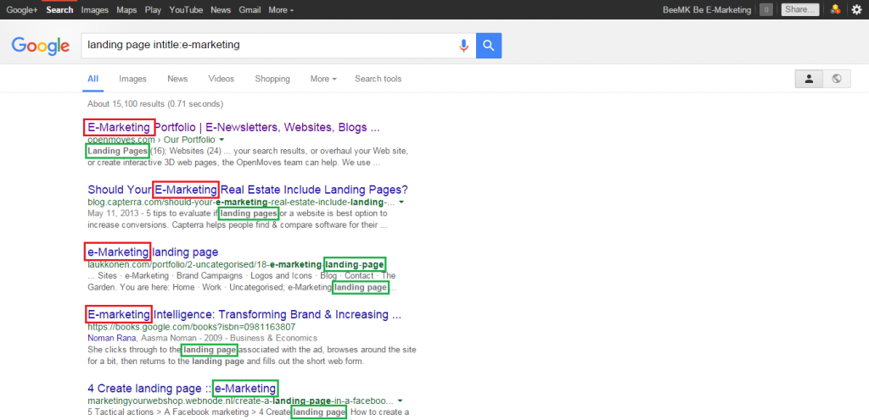Open News in the top black bar
The height and width of the screenshot is (420, 869).
click(x=221, y=10)
